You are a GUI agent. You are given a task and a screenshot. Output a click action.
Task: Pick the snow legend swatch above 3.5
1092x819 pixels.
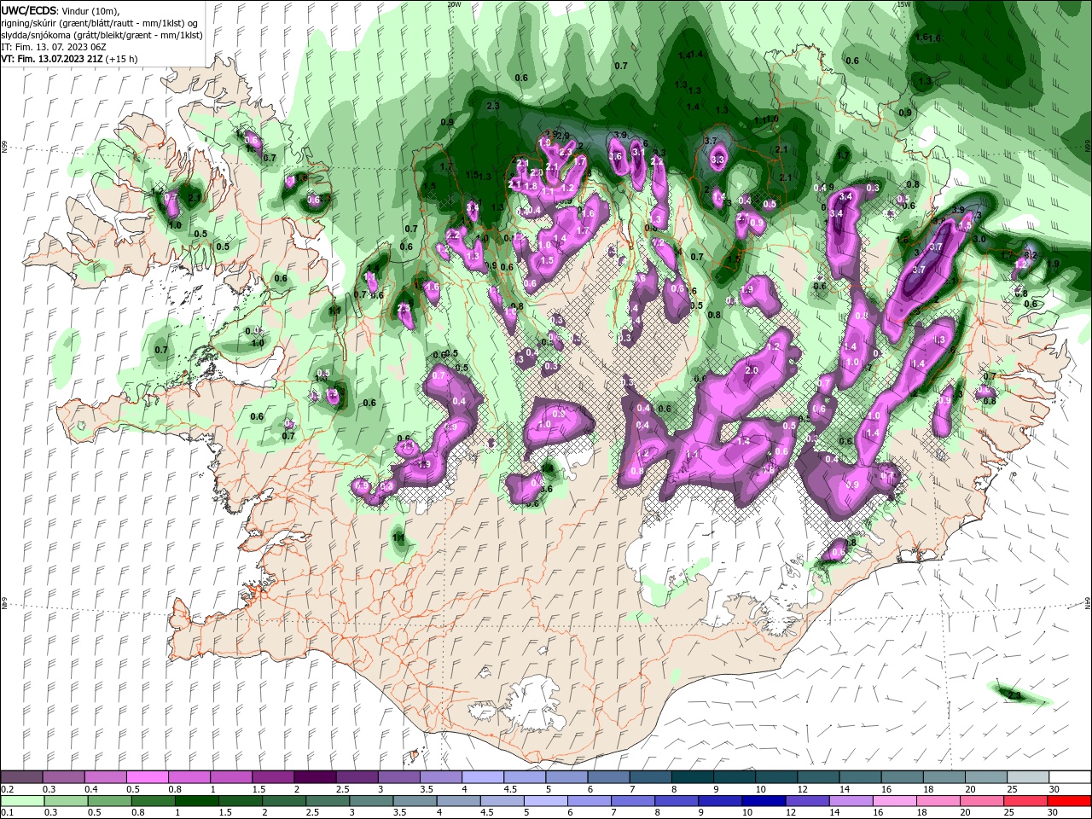point(440,777)
